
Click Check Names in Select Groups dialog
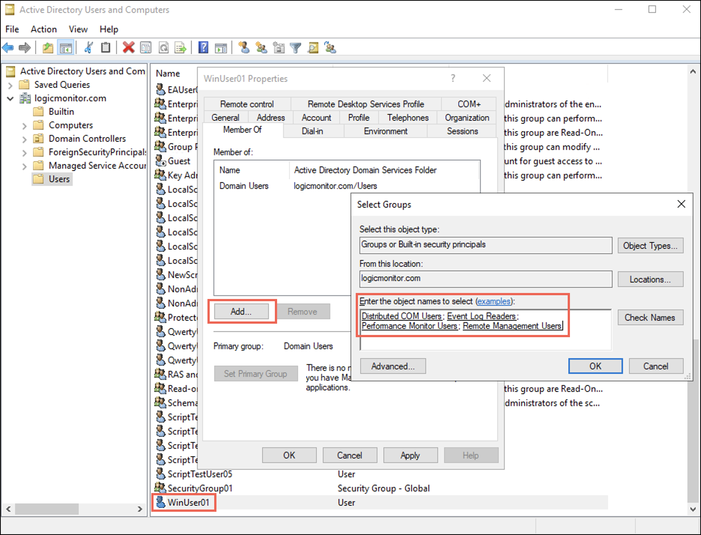coord(650,317)
